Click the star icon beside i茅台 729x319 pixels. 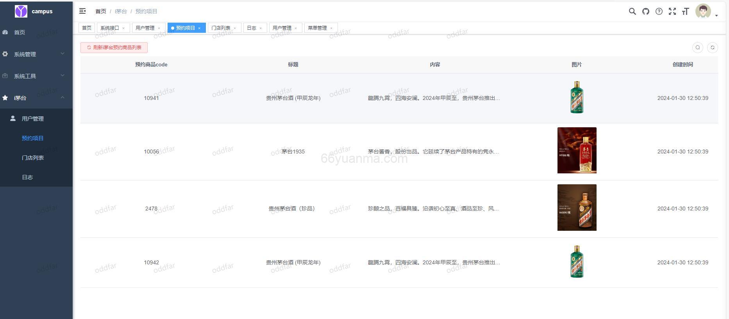point(5,98)
